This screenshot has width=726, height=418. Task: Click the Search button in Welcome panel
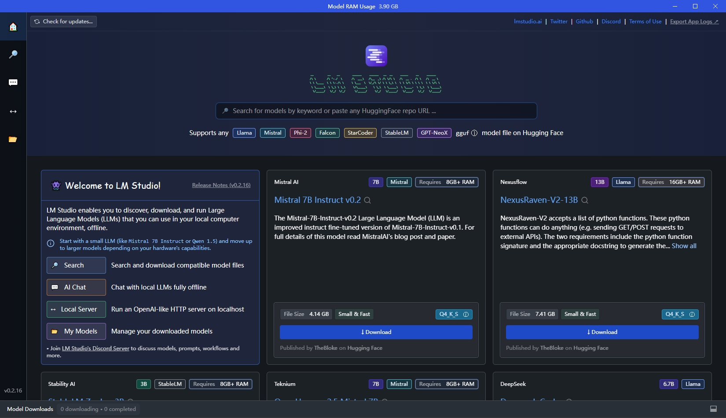(76, 265)
